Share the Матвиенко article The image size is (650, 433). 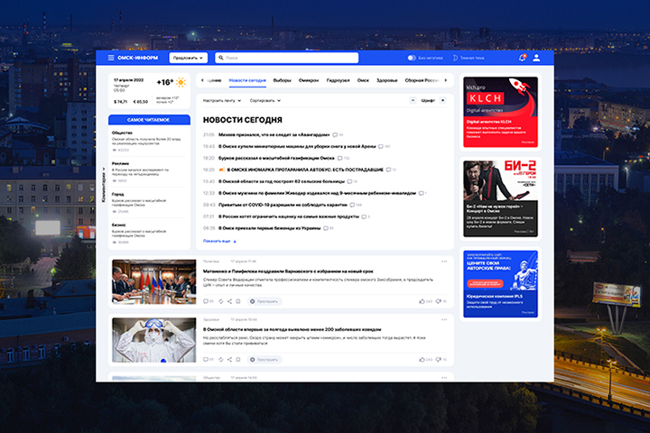coord(229,301)
